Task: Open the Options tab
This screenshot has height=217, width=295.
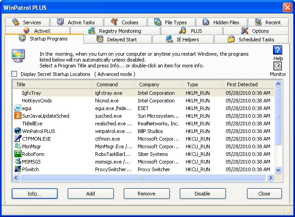Action: pos(256,31)
